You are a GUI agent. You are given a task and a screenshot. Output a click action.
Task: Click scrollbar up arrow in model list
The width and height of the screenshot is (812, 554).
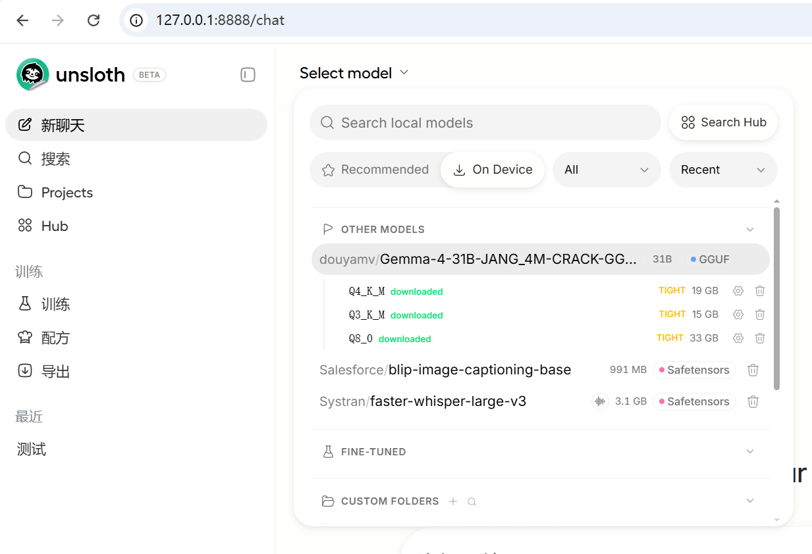click(x=777, y=201)
